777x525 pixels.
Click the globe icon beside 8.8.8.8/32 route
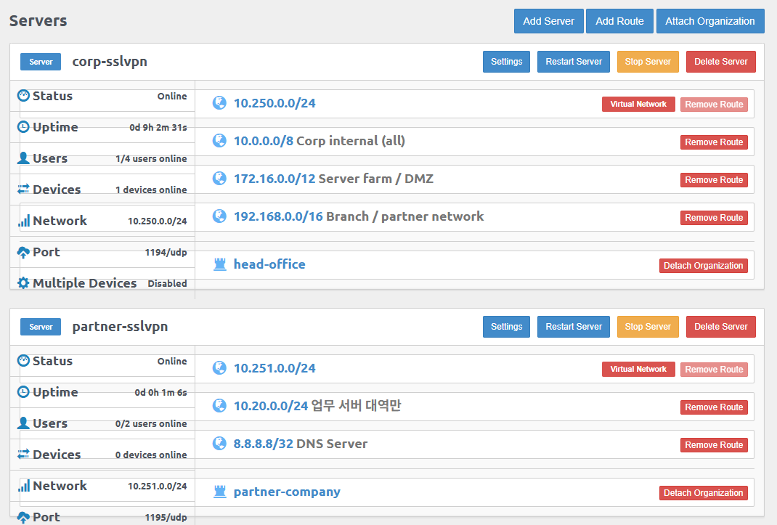tap(219, 443)
